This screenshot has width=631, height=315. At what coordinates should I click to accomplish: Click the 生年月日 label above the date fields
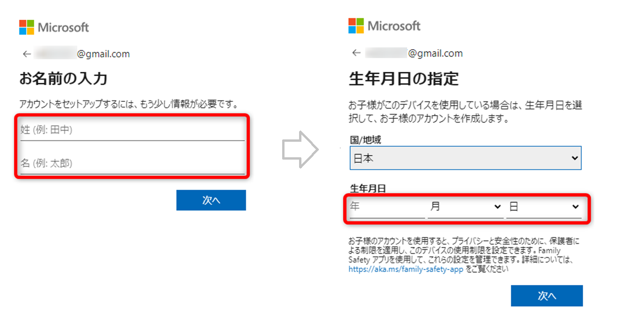[x=368, y=188]
